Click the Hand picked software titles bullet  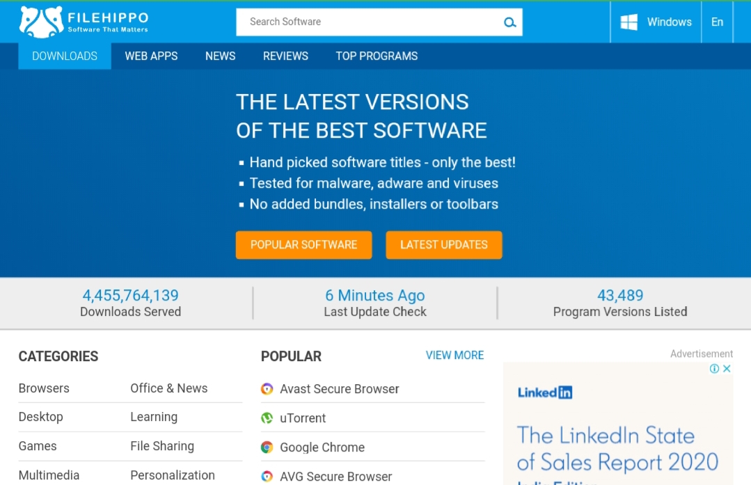383,162
